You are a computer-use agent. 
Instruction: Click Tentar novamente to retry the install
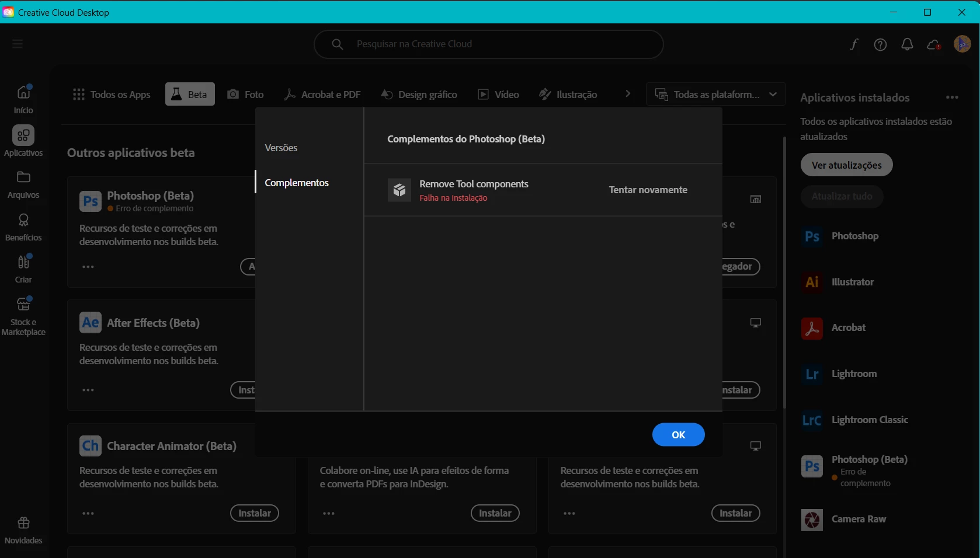click(648, 190)
